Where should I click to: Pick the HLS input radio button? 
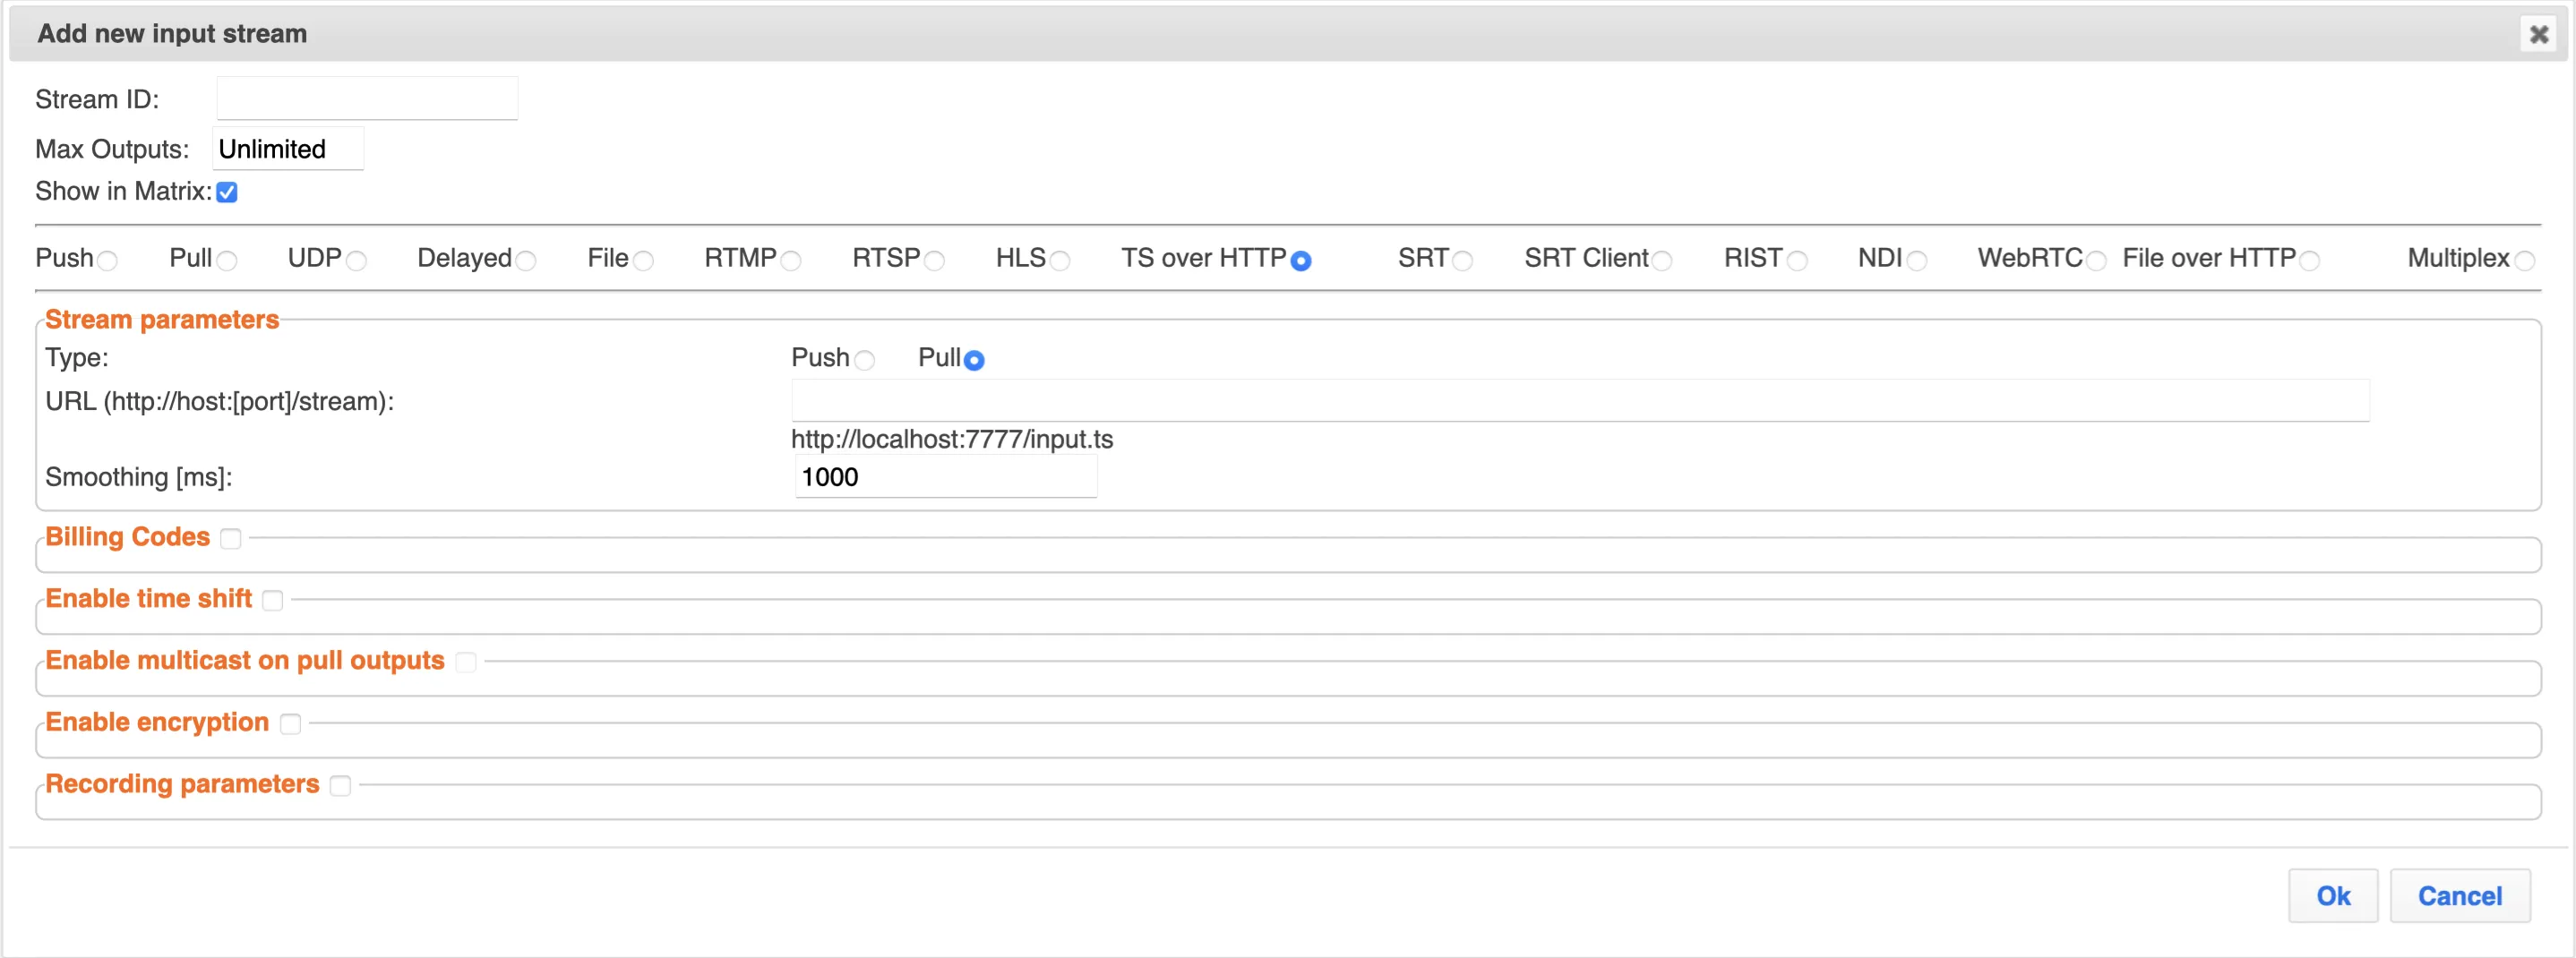1060,261
